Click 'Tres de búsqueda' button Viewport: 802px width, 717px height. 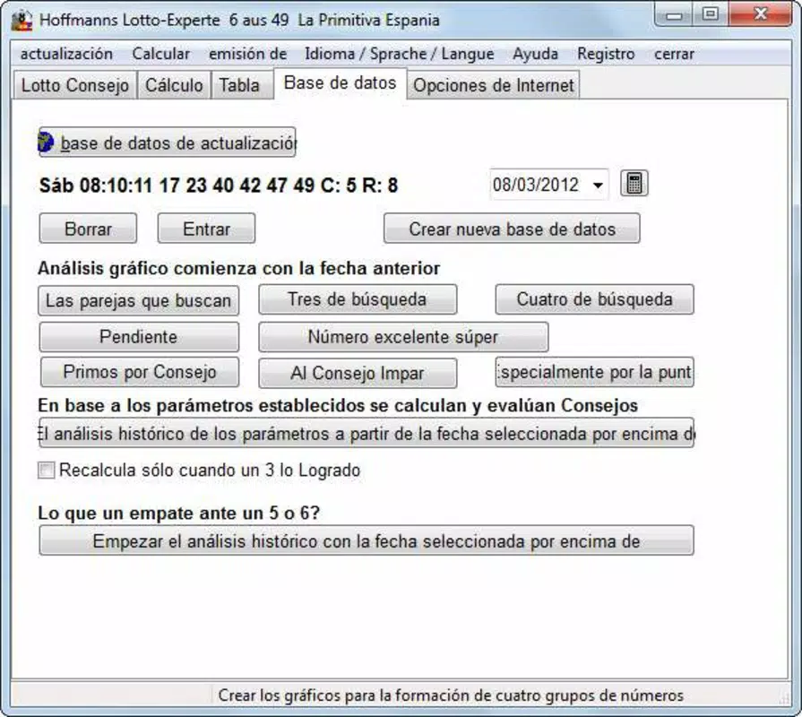[358, 299]
